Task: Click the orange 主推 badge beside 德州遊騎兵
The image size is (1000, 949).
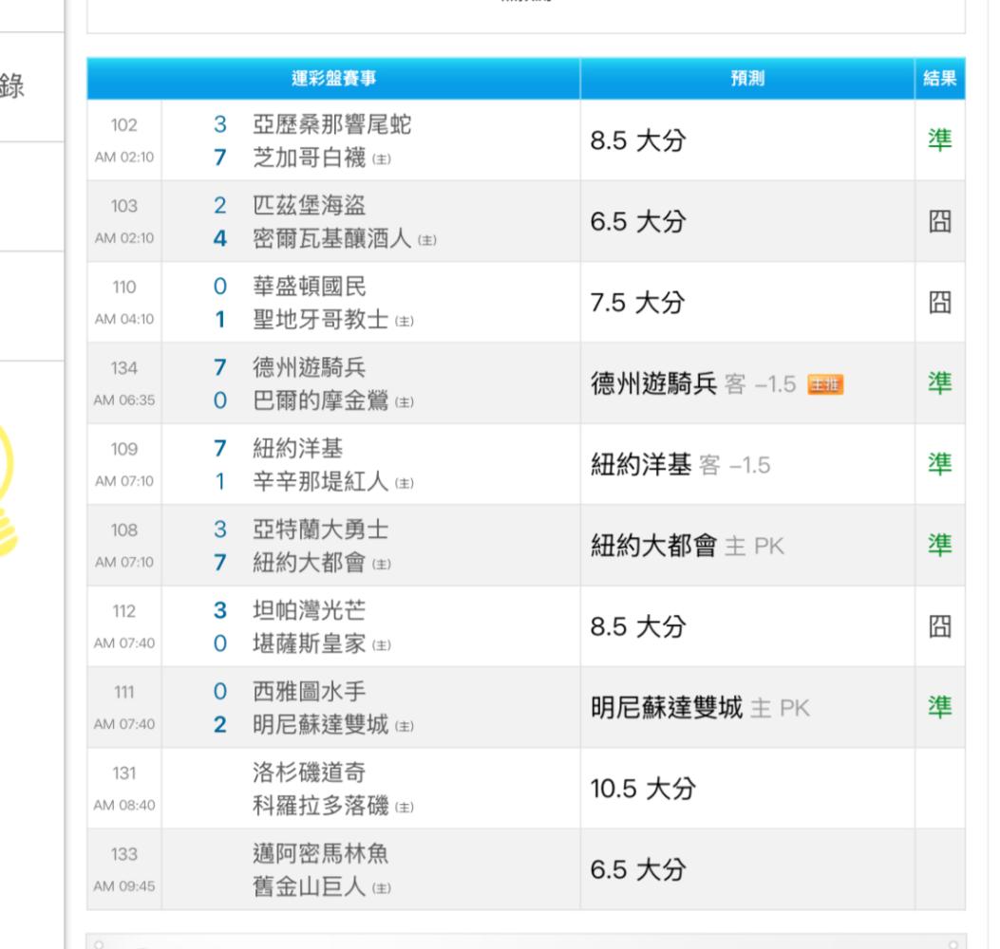Action: (824, 385)
